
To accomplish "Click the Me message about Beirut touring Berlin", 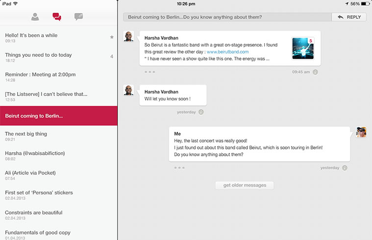I will pos(260,144).
